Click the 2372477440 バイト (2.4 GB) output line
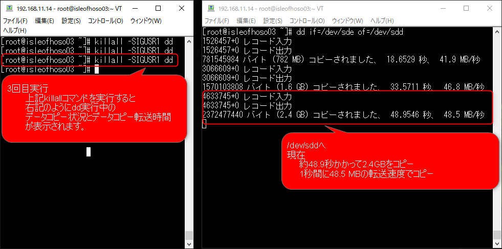502x249 pixels. (343, 115)
